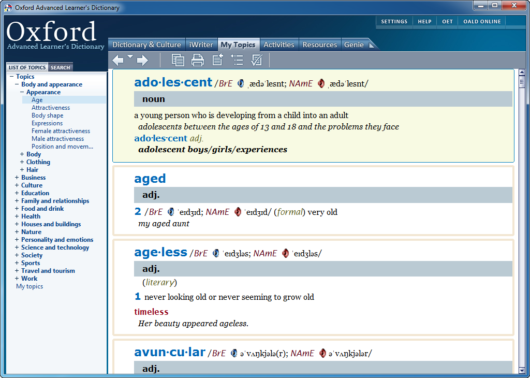Click the scrollbar down arrow of the entry pane
Image resolution: width=530 pixels, height=378 pixels.
click(522, 369)
